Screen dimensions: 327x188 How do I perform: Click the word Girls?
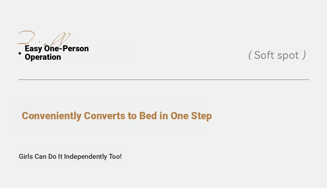(26, 157)
